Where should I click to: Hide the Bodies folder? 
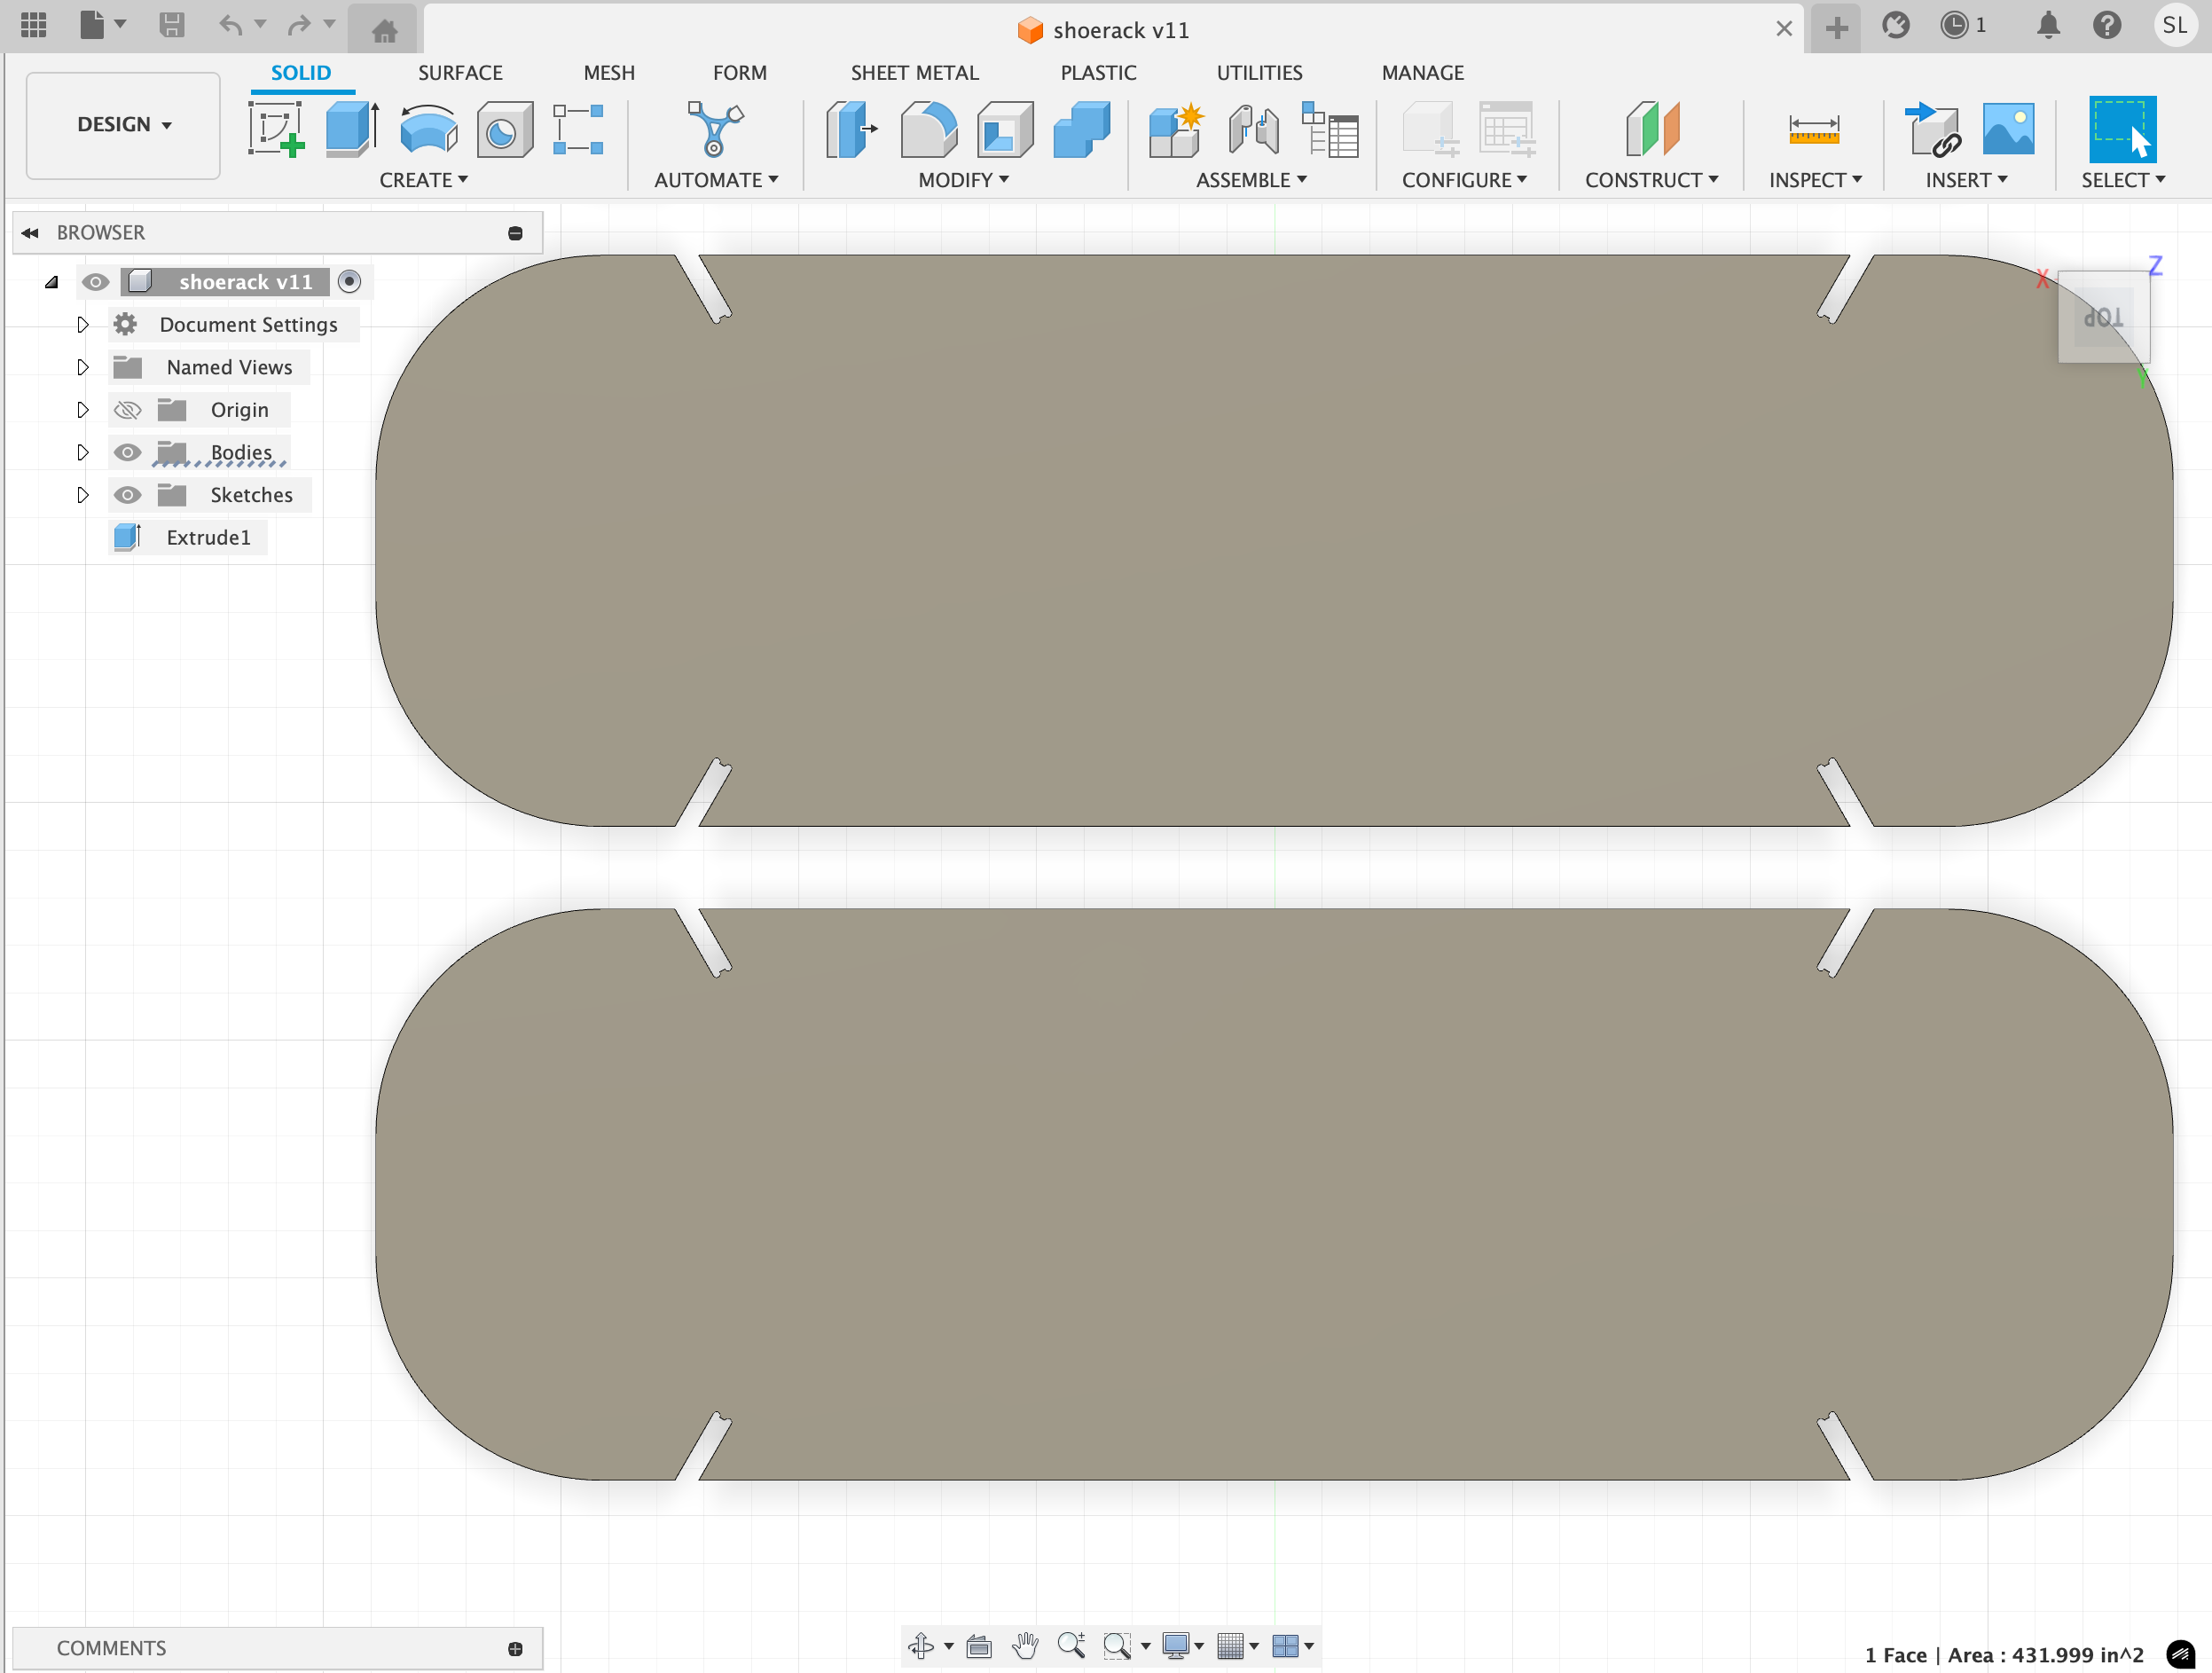127,453
